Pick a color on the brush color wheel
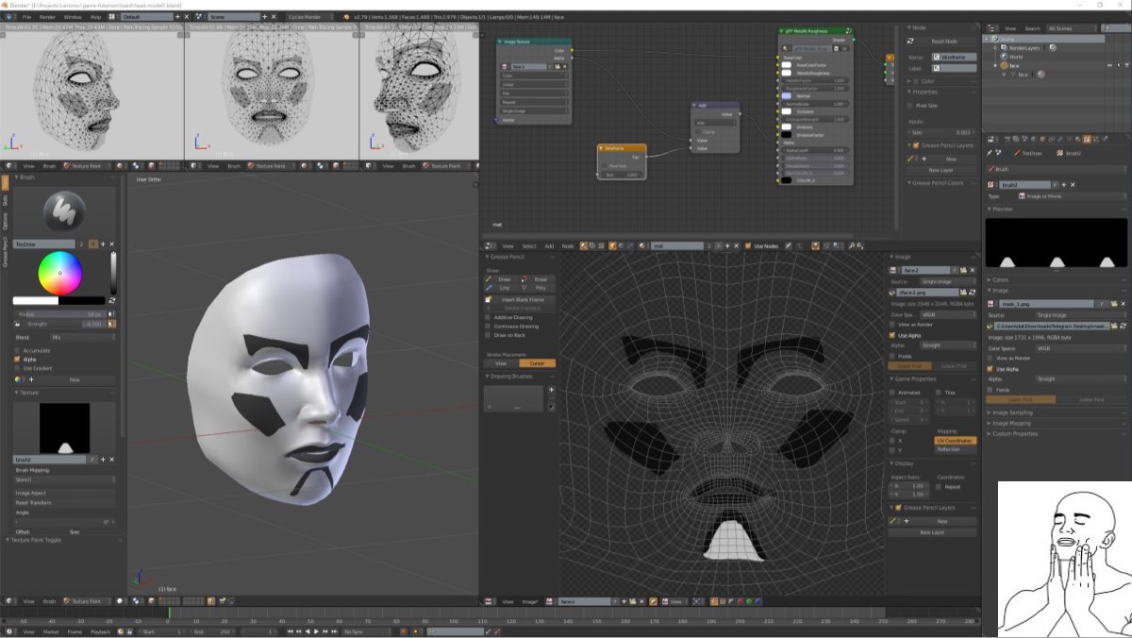Screen dimensions: 1132x638 (60, 274)
